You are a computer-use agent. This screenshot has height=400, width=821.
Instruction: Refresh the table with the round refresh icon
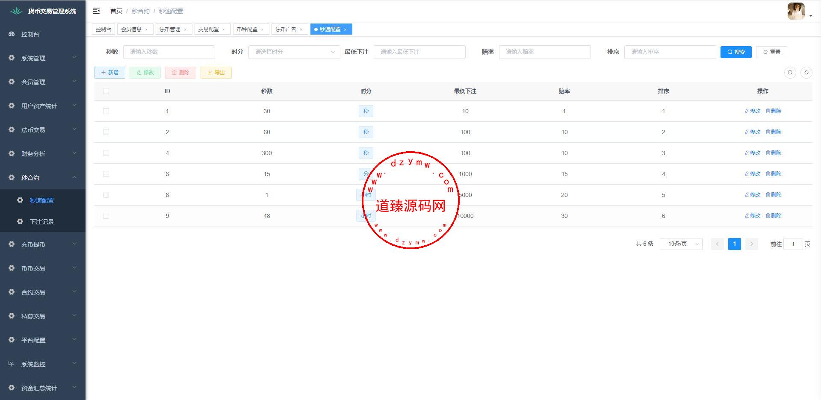click(806, 73)
